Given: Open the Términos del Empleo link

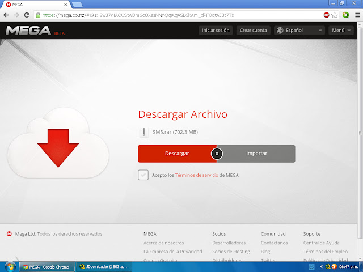Looking at the screenshot, I should (326, 252).
